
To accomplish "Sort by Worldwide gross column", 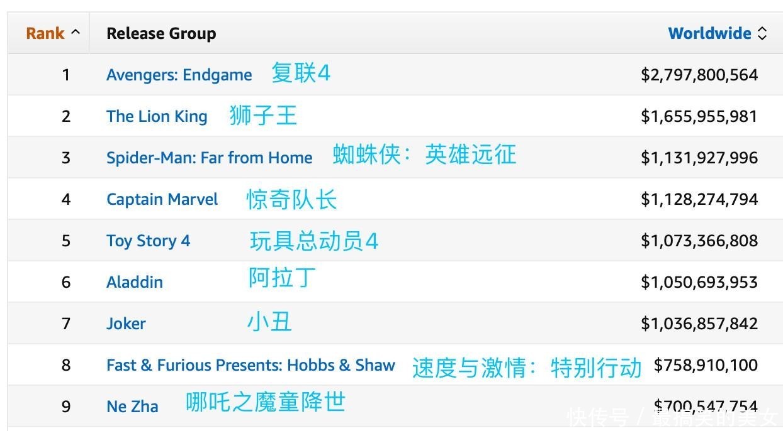I will click(709, 33).
